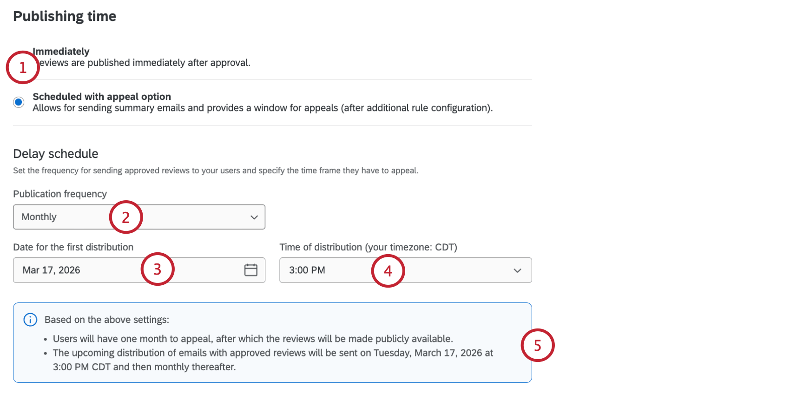Click the chevron on the Publication frequency dropdown
Viewport: 790px width, 394px height.
click(x=254, y=217)
